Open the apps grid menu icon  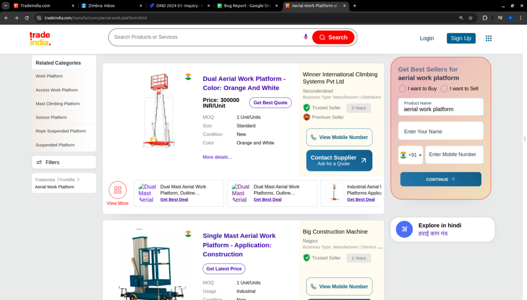point(489,38)
